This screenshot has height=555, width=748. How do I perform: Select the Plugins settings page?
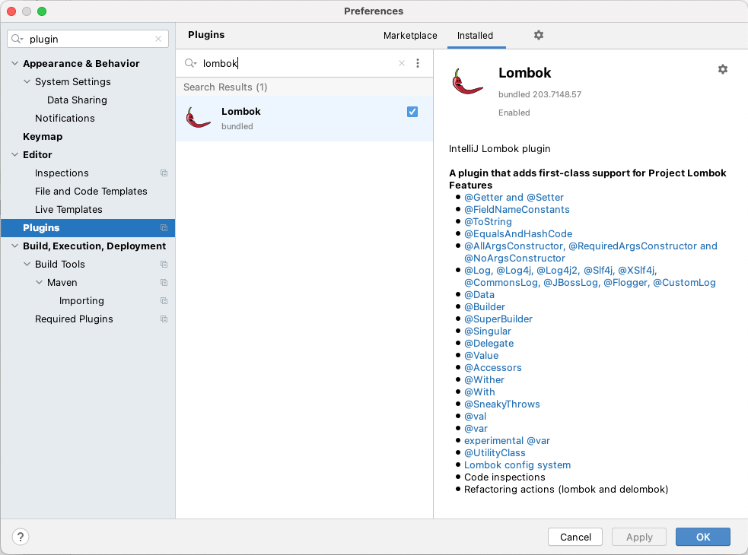[x=88, y=228]
